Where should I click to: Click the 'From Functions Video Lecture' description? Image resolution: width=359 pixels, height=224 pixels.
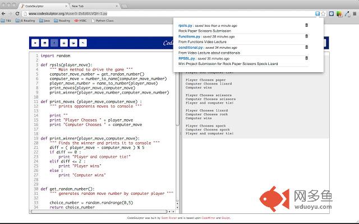[x=202, y=41]
